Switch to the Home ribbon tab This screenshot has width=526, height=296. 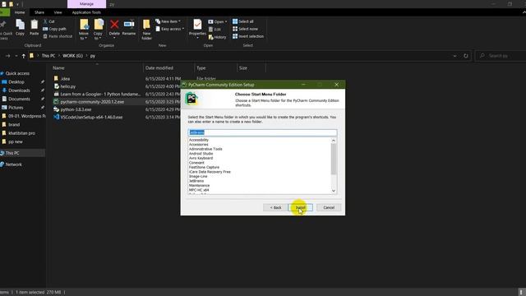(x=20, y=12)
